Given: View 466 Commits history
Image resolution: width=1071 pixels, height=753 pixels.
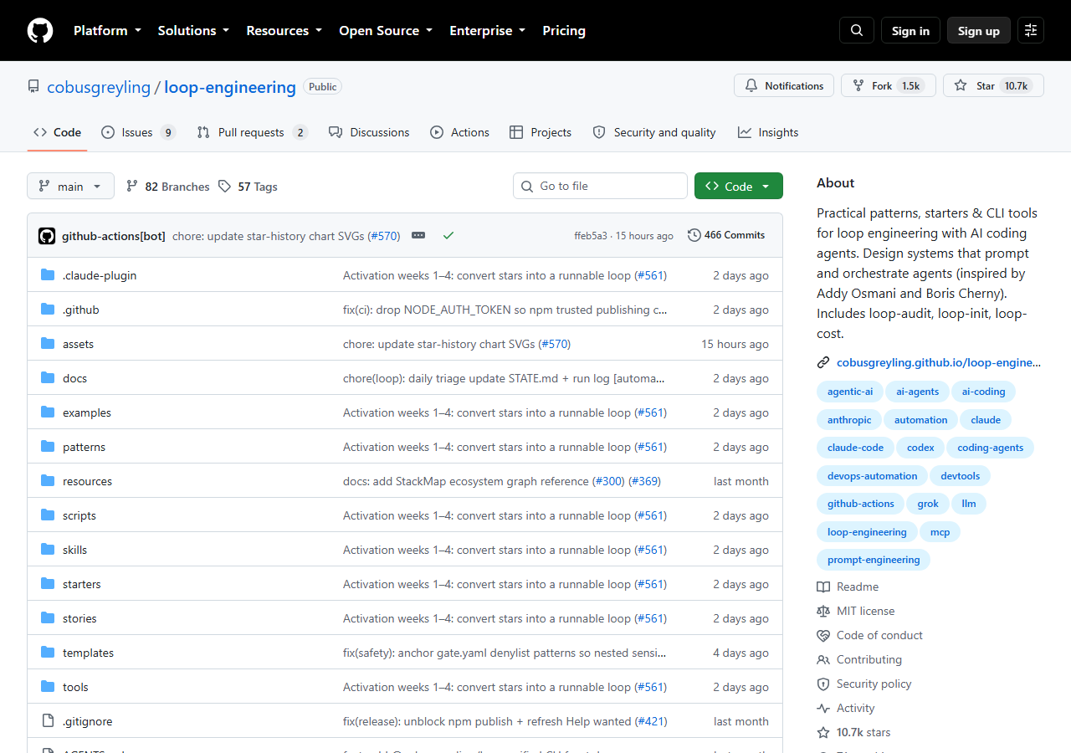Looking at the screenshot, I should coord(726,235).
